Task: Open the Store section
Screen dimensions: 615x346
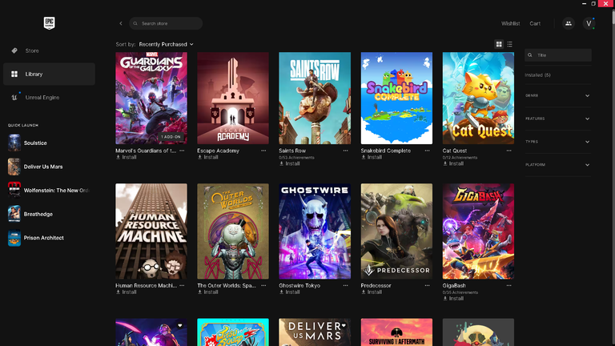Action: click(49, 50)
